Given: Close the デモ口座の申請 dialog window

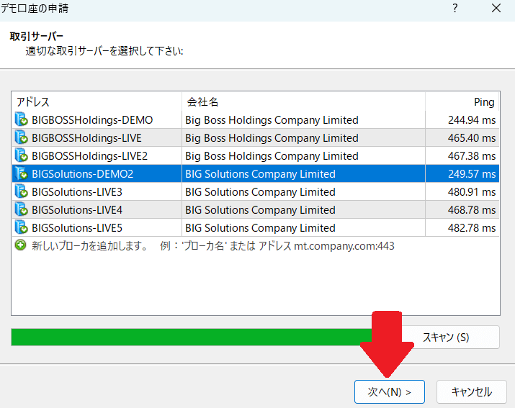Looking at the screenshot, I should tap(496, 9).
